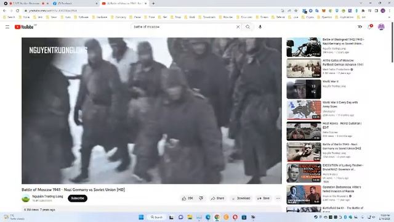The width and height of the screenshot is (394, 222).
Task: Open the taskbar clock and date
Action: [x=385, y=217]
